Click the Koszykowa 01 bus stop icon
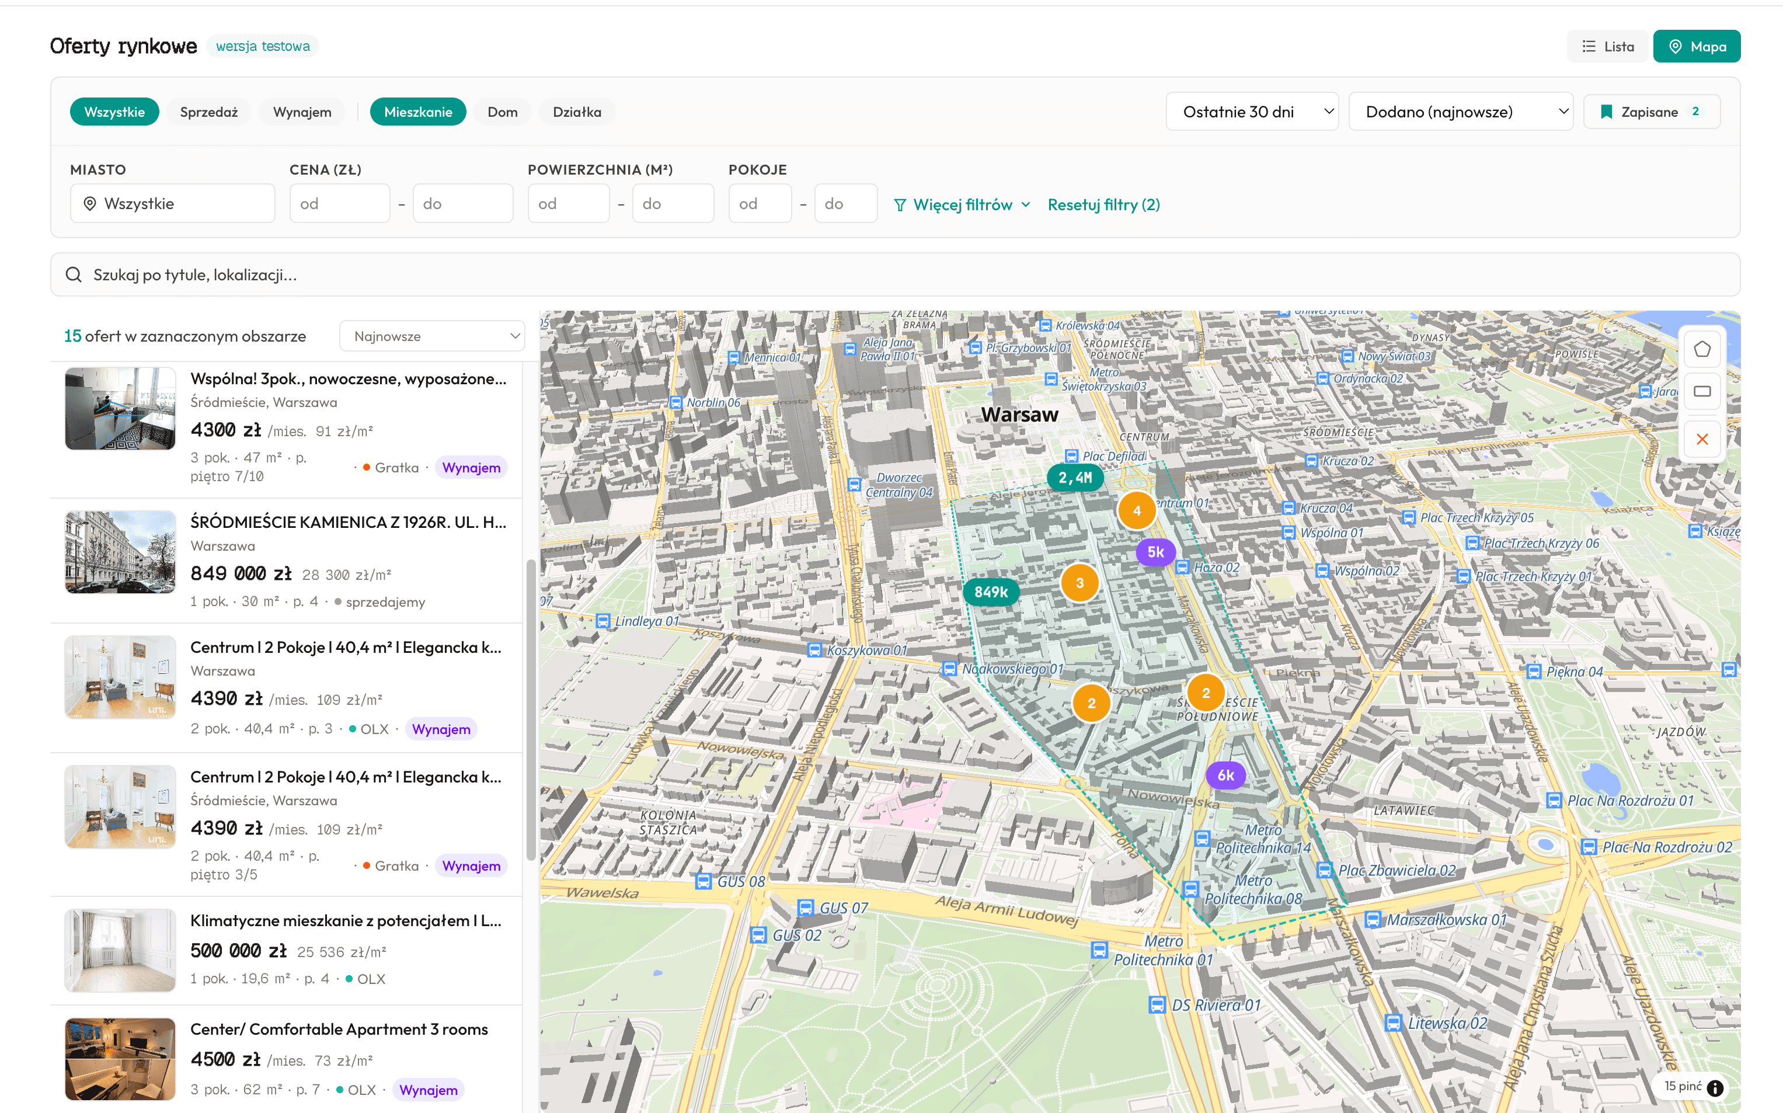Viewport: 1783px width, 1113px height. click(x=814, y=650)
